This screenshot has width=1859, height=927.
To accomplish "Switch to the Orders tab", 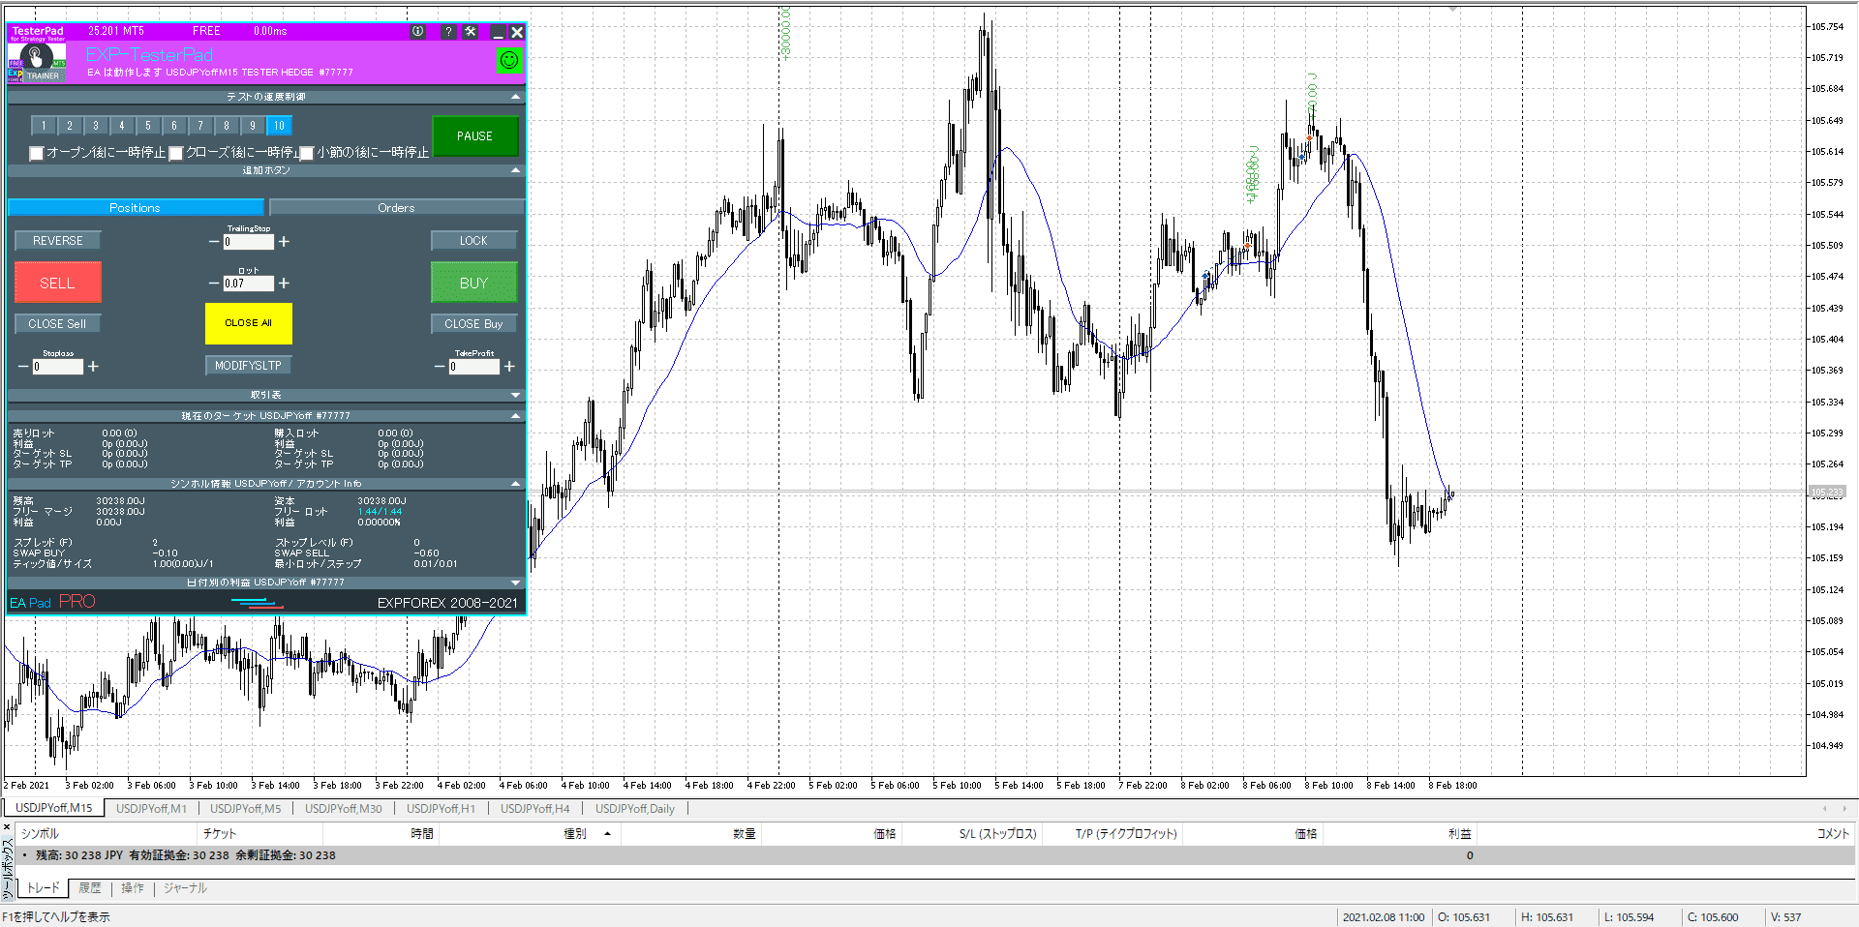I will tap(396, 208).
